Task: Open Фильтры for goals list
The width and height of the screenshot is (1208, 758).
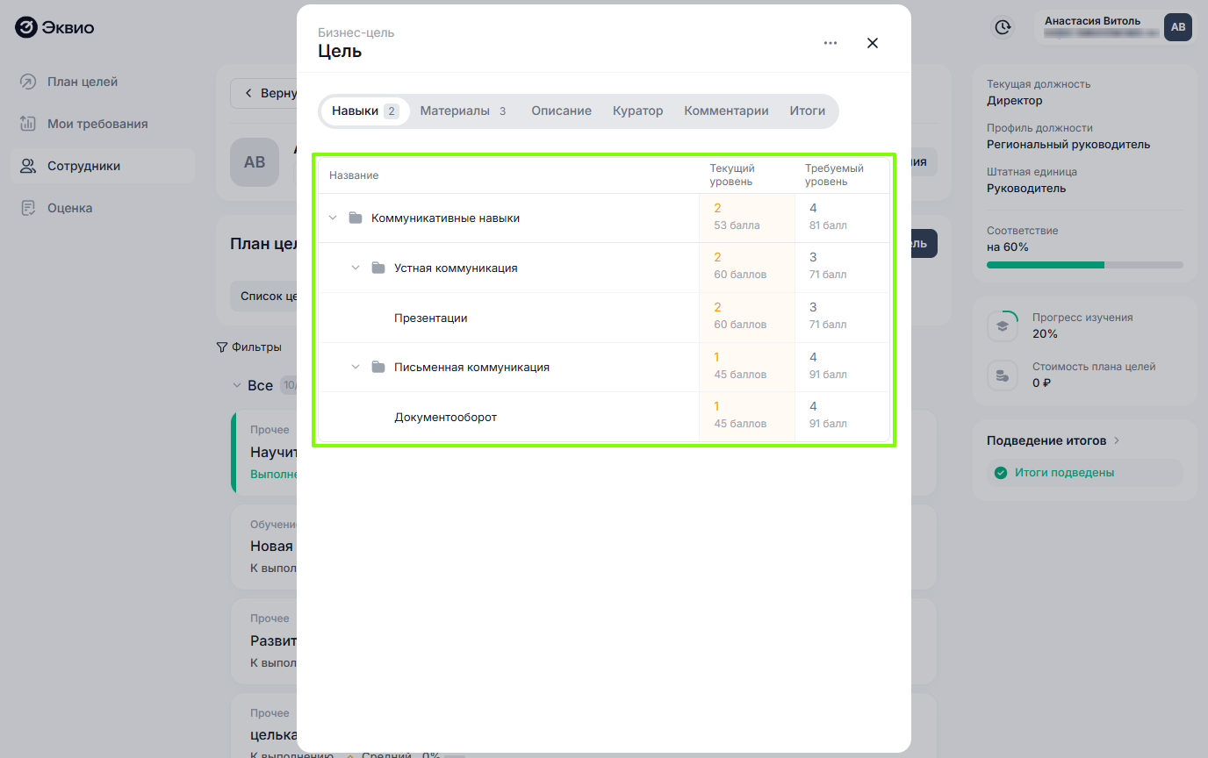Action: point(249,347)
